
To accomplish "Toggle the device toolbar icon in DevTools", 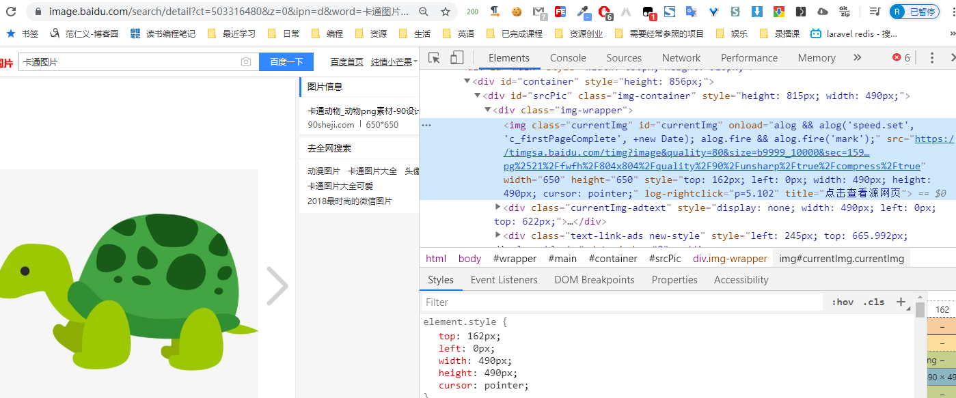I will [x=457, y=58].
